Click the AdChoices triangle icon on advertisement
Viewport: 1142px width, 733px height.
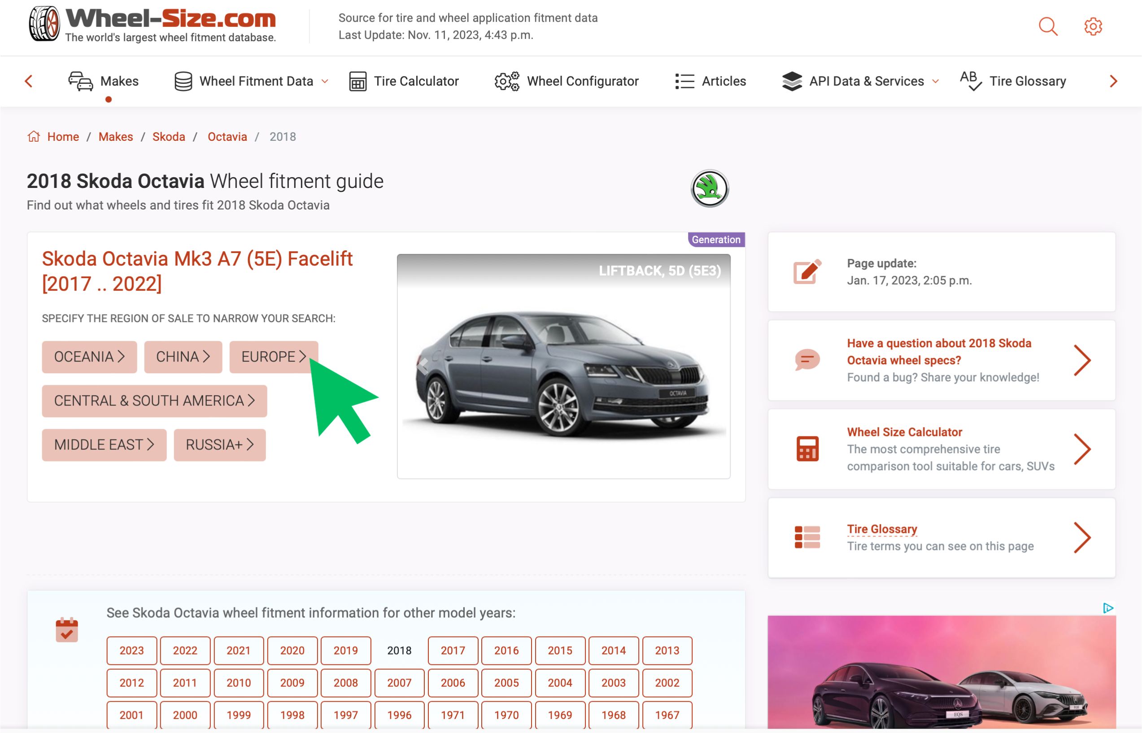tap(1108, 608)
